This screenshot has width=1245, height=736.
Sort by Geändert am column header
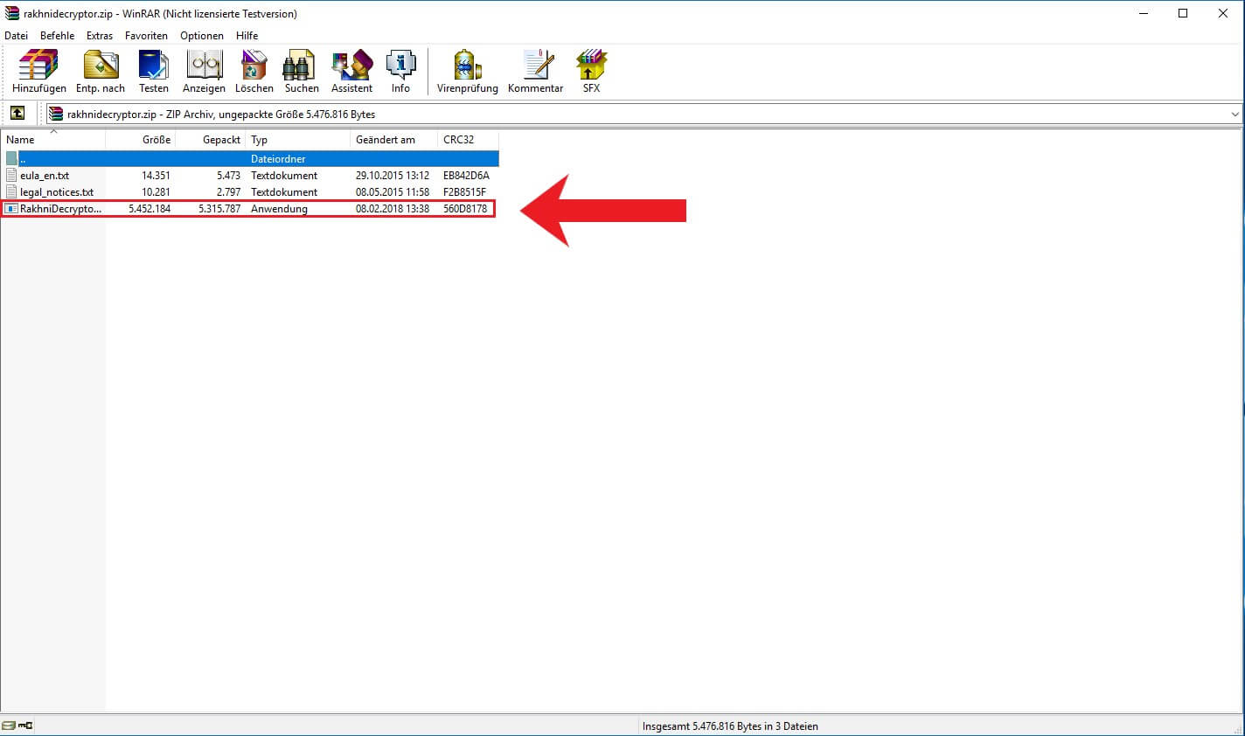click(x=394, y=139)
